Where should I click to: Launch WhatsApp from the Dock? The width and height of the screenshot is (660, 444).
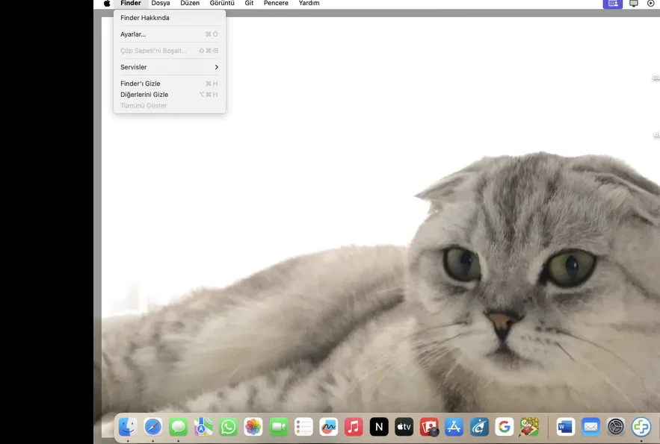click(228, 427)
